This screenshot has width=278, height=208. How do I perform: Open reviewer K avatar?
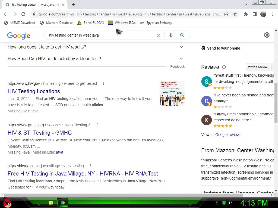[207, 120]
